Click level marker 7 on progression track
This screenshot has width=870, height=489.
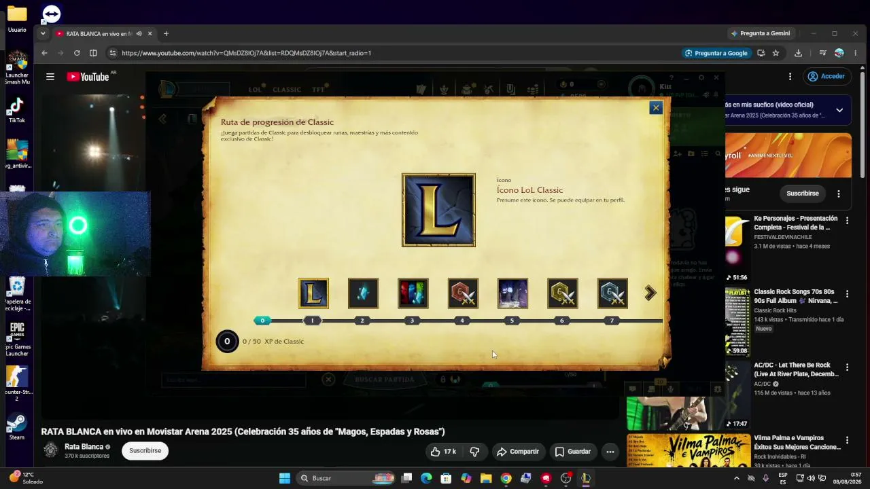(612, 321)
